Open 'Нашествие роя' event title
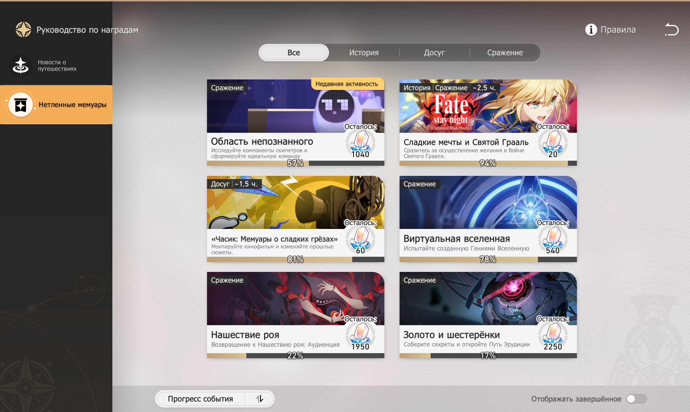 [245, 335]
